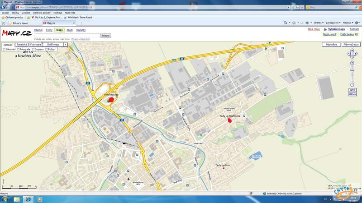Screen dimensions: 362x203
Task: Open File Explorer from the taskbar
Action: click(17, 199)
